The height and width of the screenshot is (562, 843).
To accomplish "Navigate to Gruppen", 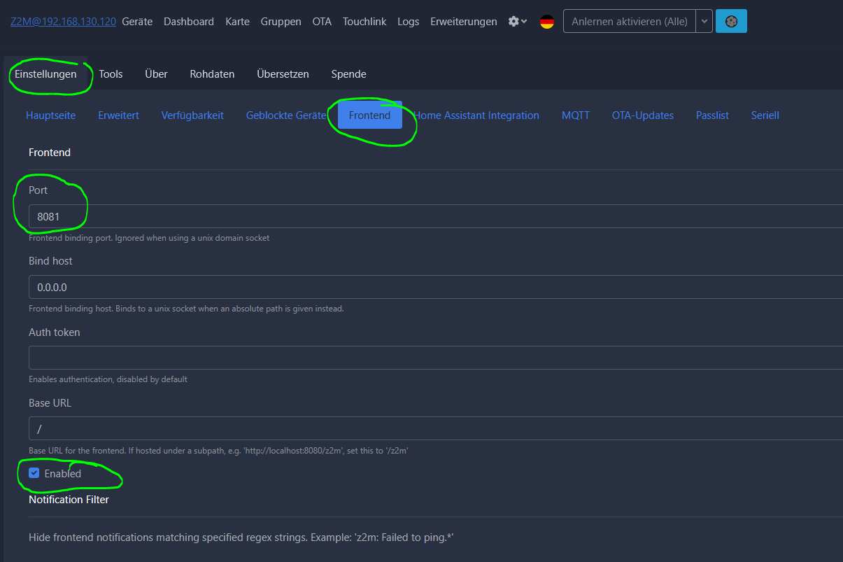I will 281,22.
